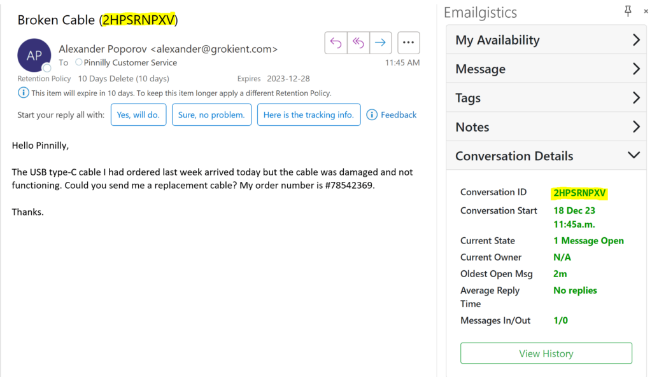Click the Average Reply Time value No replies
Screen dimensions: 652x377
575,291
